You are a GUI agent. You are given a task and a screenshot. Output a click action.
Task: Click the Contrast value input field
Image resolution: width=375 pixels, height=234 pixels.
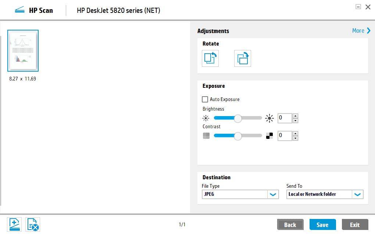(285, 136)
